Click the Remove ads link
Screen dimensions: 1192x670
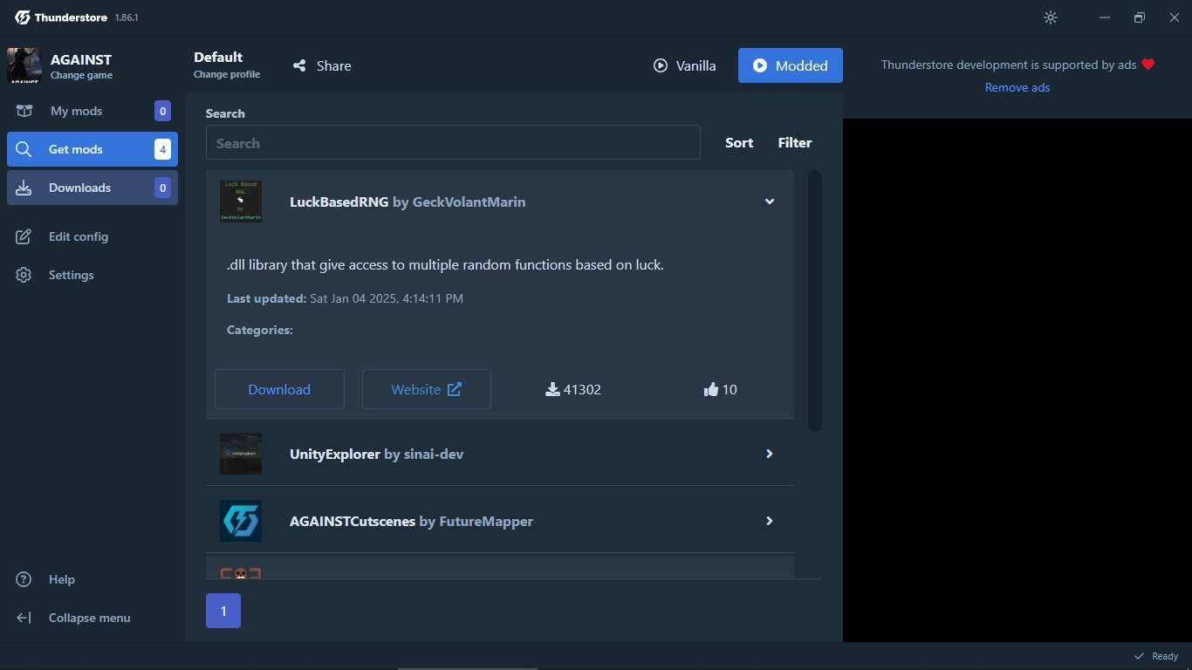(1017, 87)
